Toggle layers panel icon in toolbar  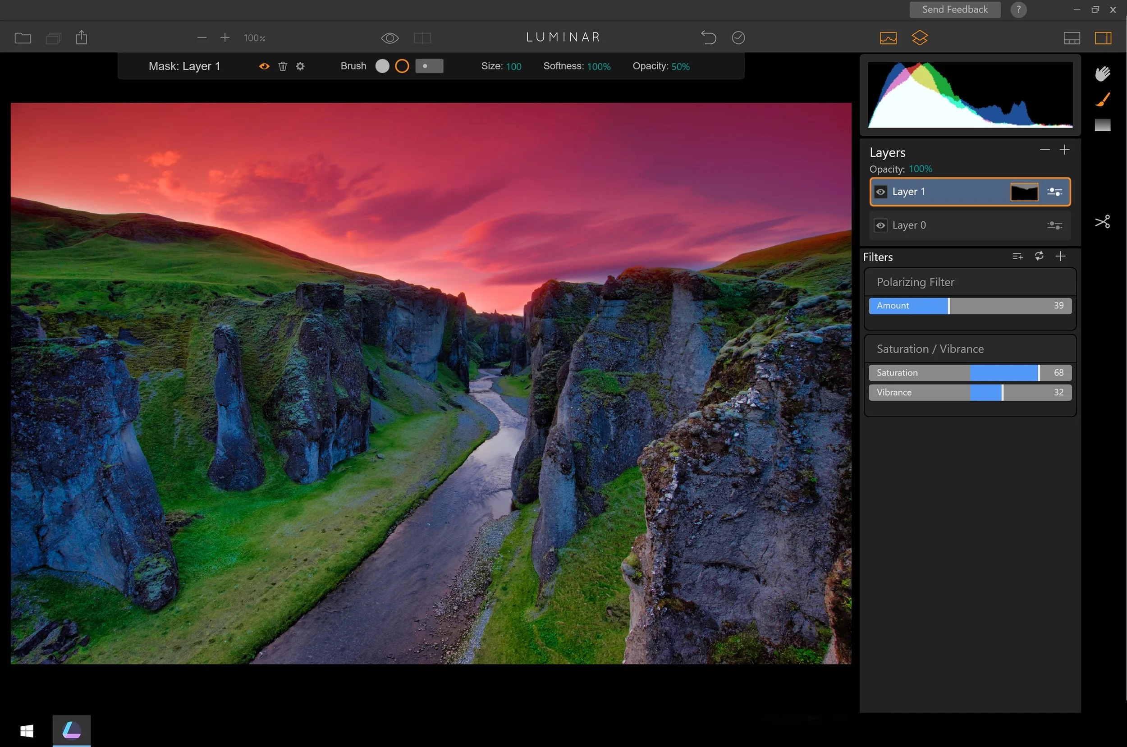919,37
